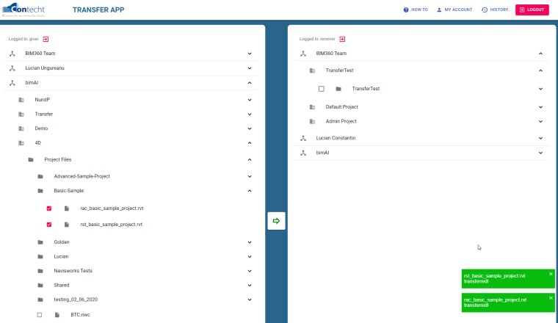Open My Account page
558x323 pixels.
click(454, 10)
